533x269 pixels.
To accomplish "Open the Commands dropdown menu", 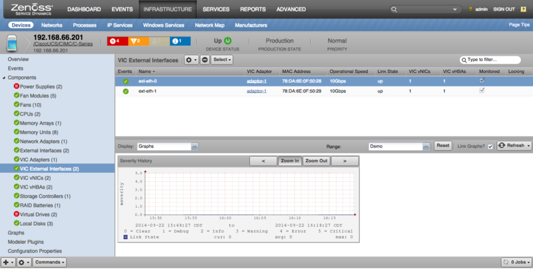I will pos(49,262).
